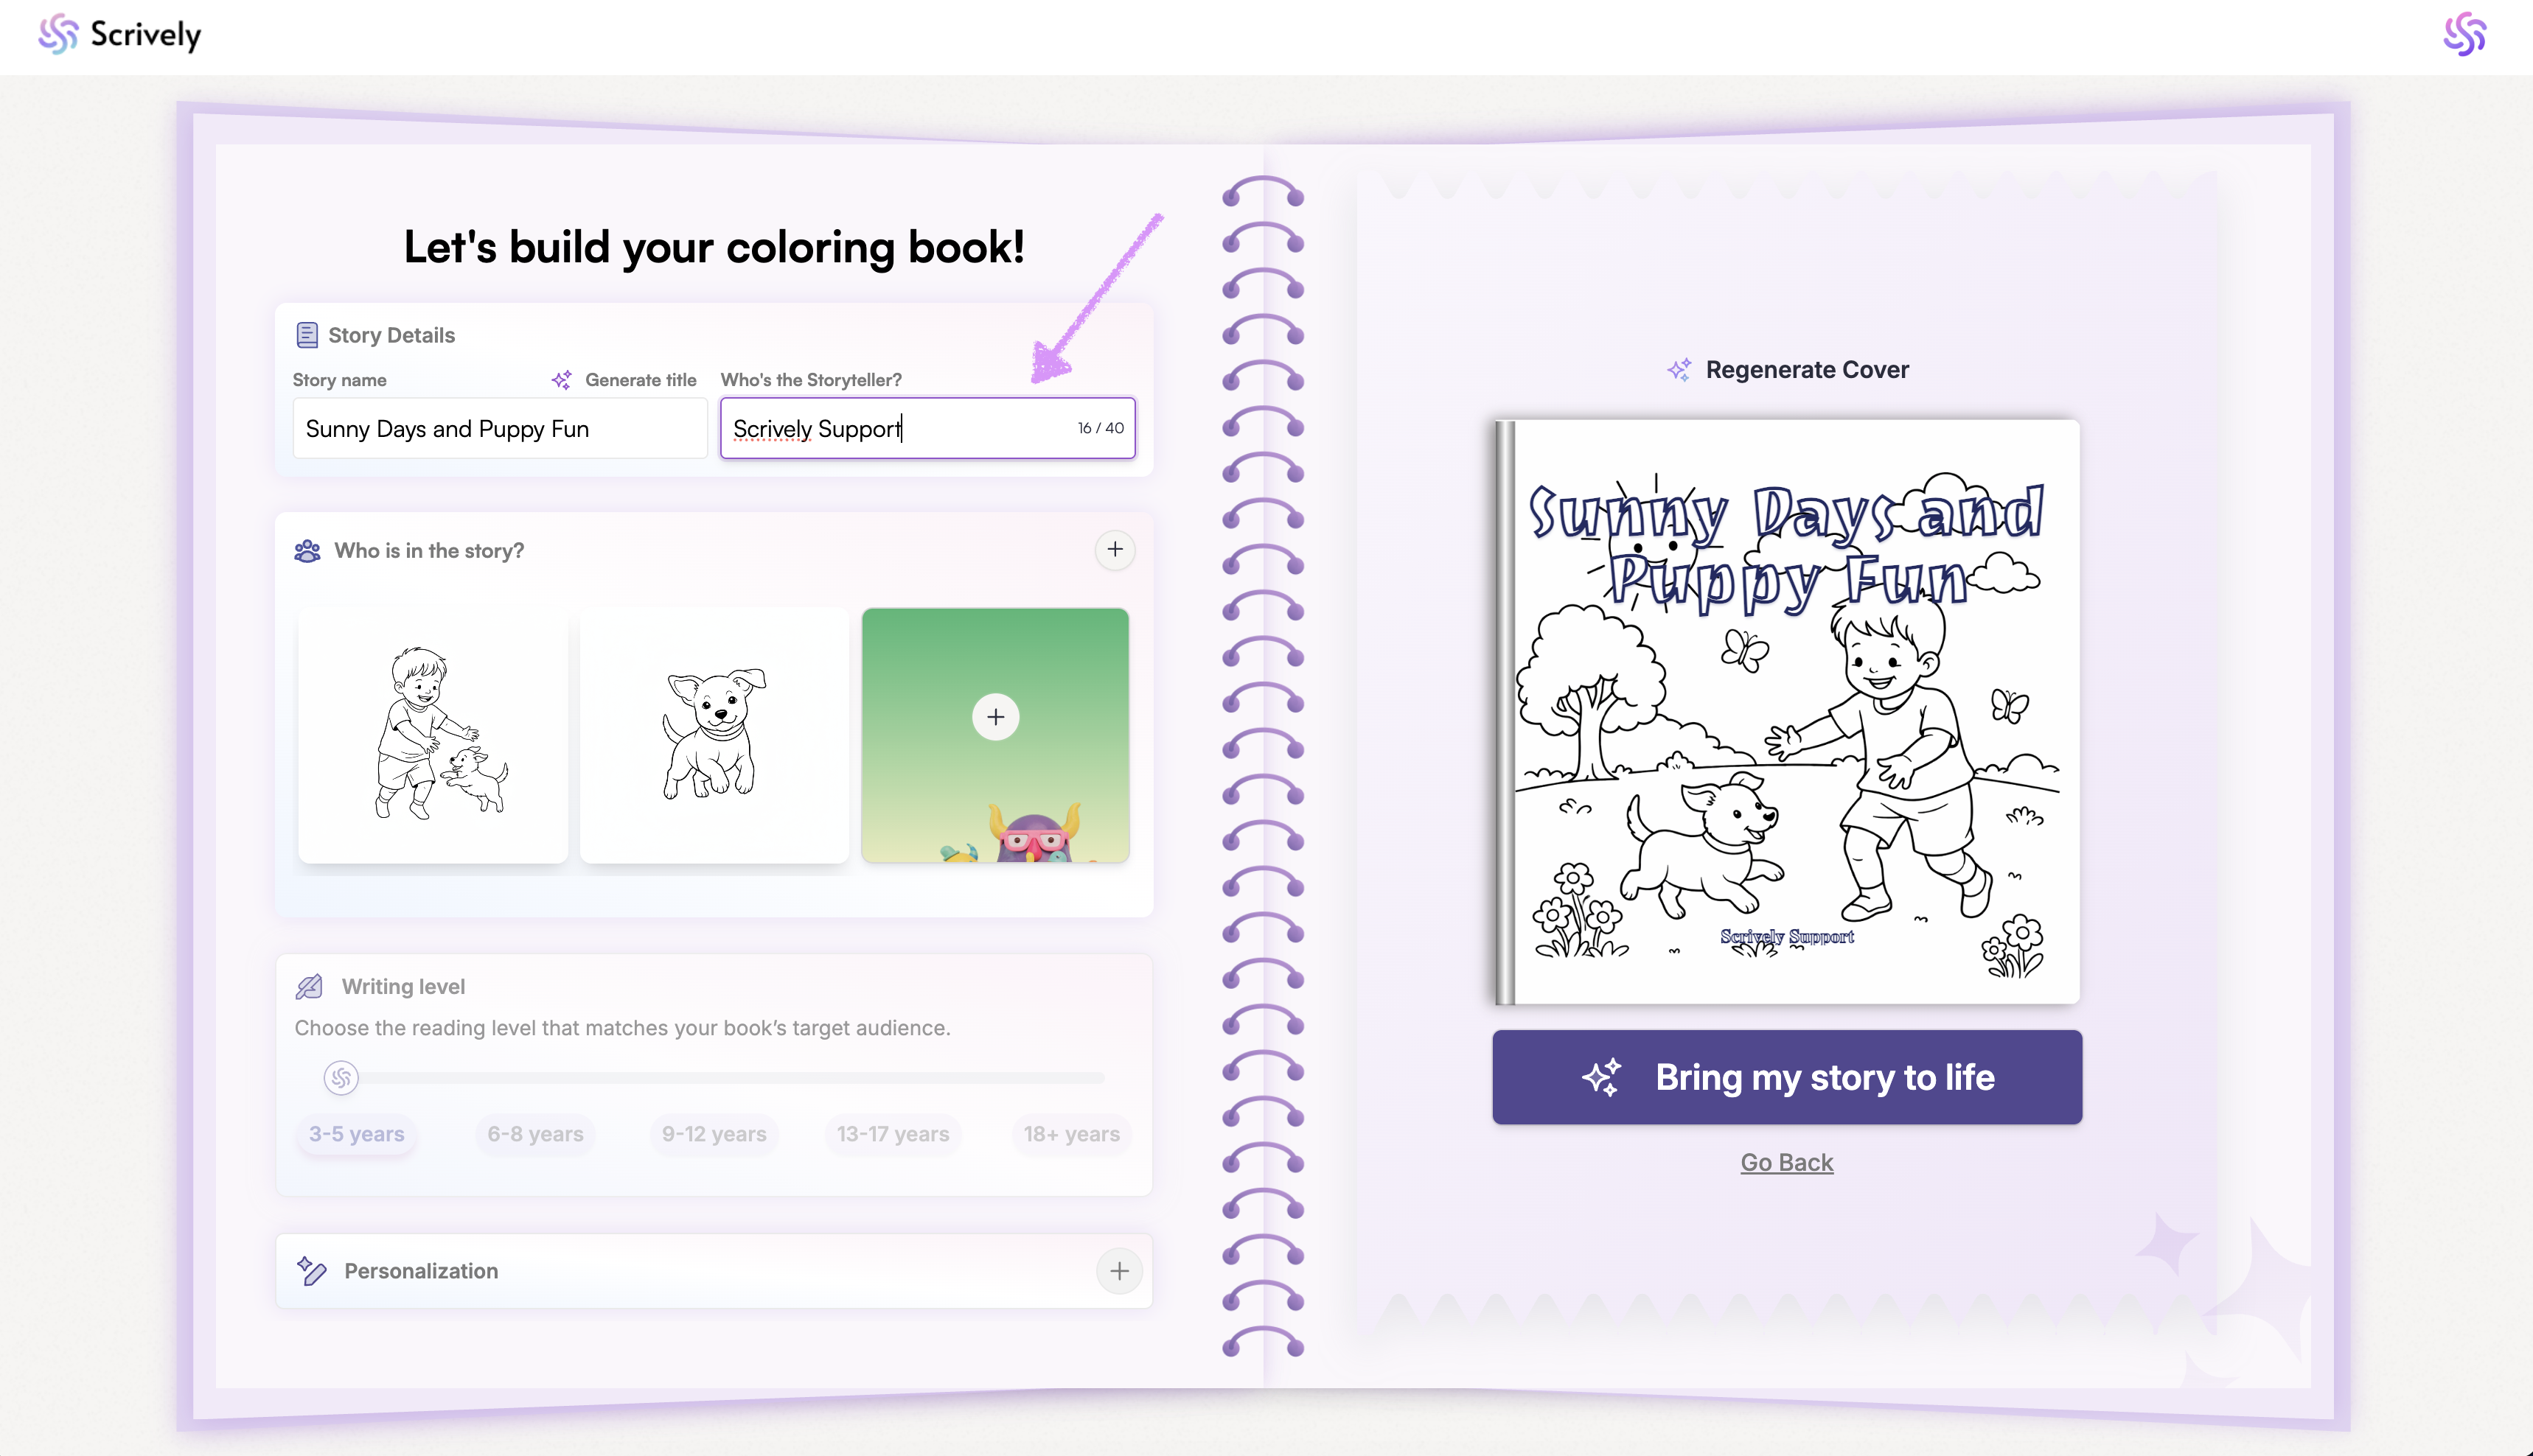This screenshot has height=1456, width=2533.
Task: Select the 13-17 years option
Action: [893, 1134]
